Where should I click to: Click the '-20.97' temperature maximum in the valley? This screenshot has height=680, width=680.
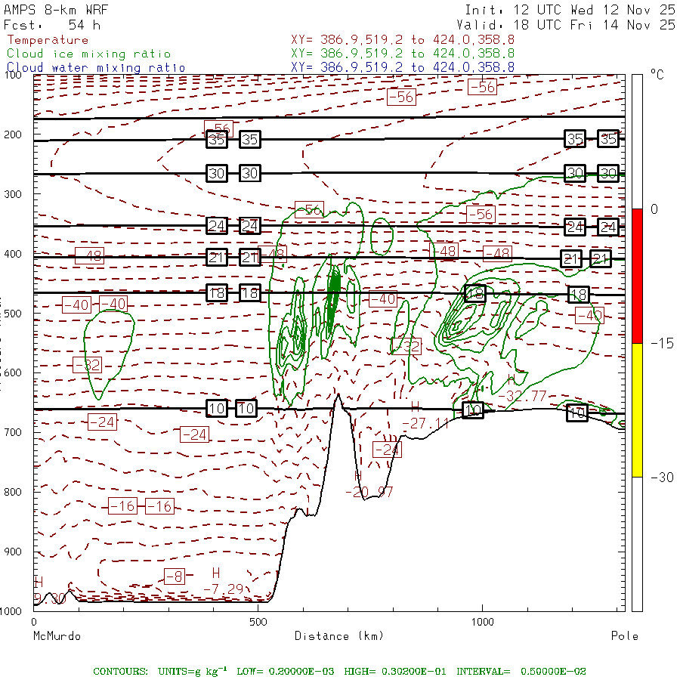point(369,492)
